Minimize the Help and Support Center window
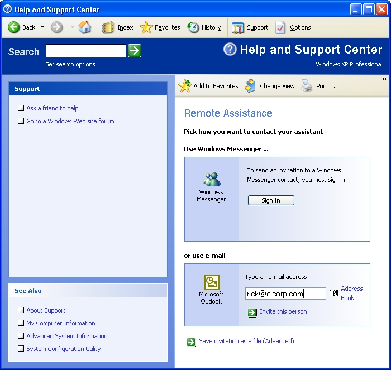This screenshot has height=370, width=391. (355, 9)
